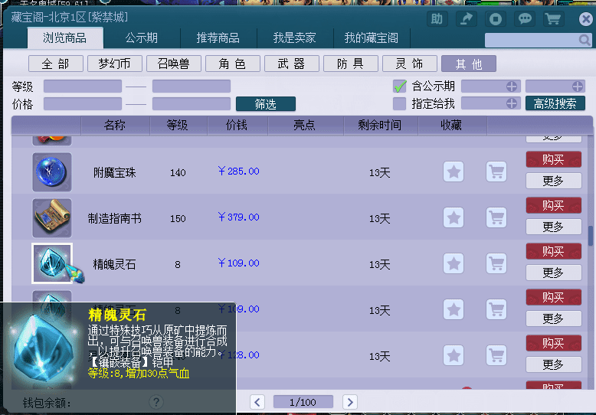Image resolution: width=596 pixels, height=415 pixels.
Task: Click the minimum 价格 input field
Action: point(83,104)
